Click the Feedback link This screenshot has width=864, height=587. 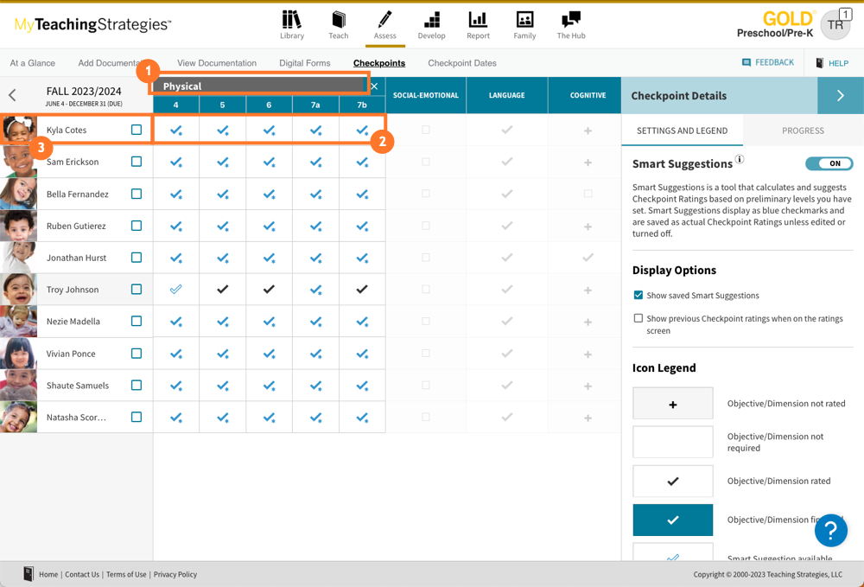coord(768,62)
